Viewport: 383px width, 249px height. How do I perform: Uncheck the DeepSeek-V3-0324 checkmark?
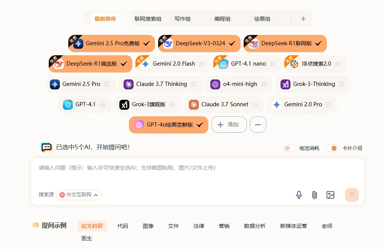(232, 43)
